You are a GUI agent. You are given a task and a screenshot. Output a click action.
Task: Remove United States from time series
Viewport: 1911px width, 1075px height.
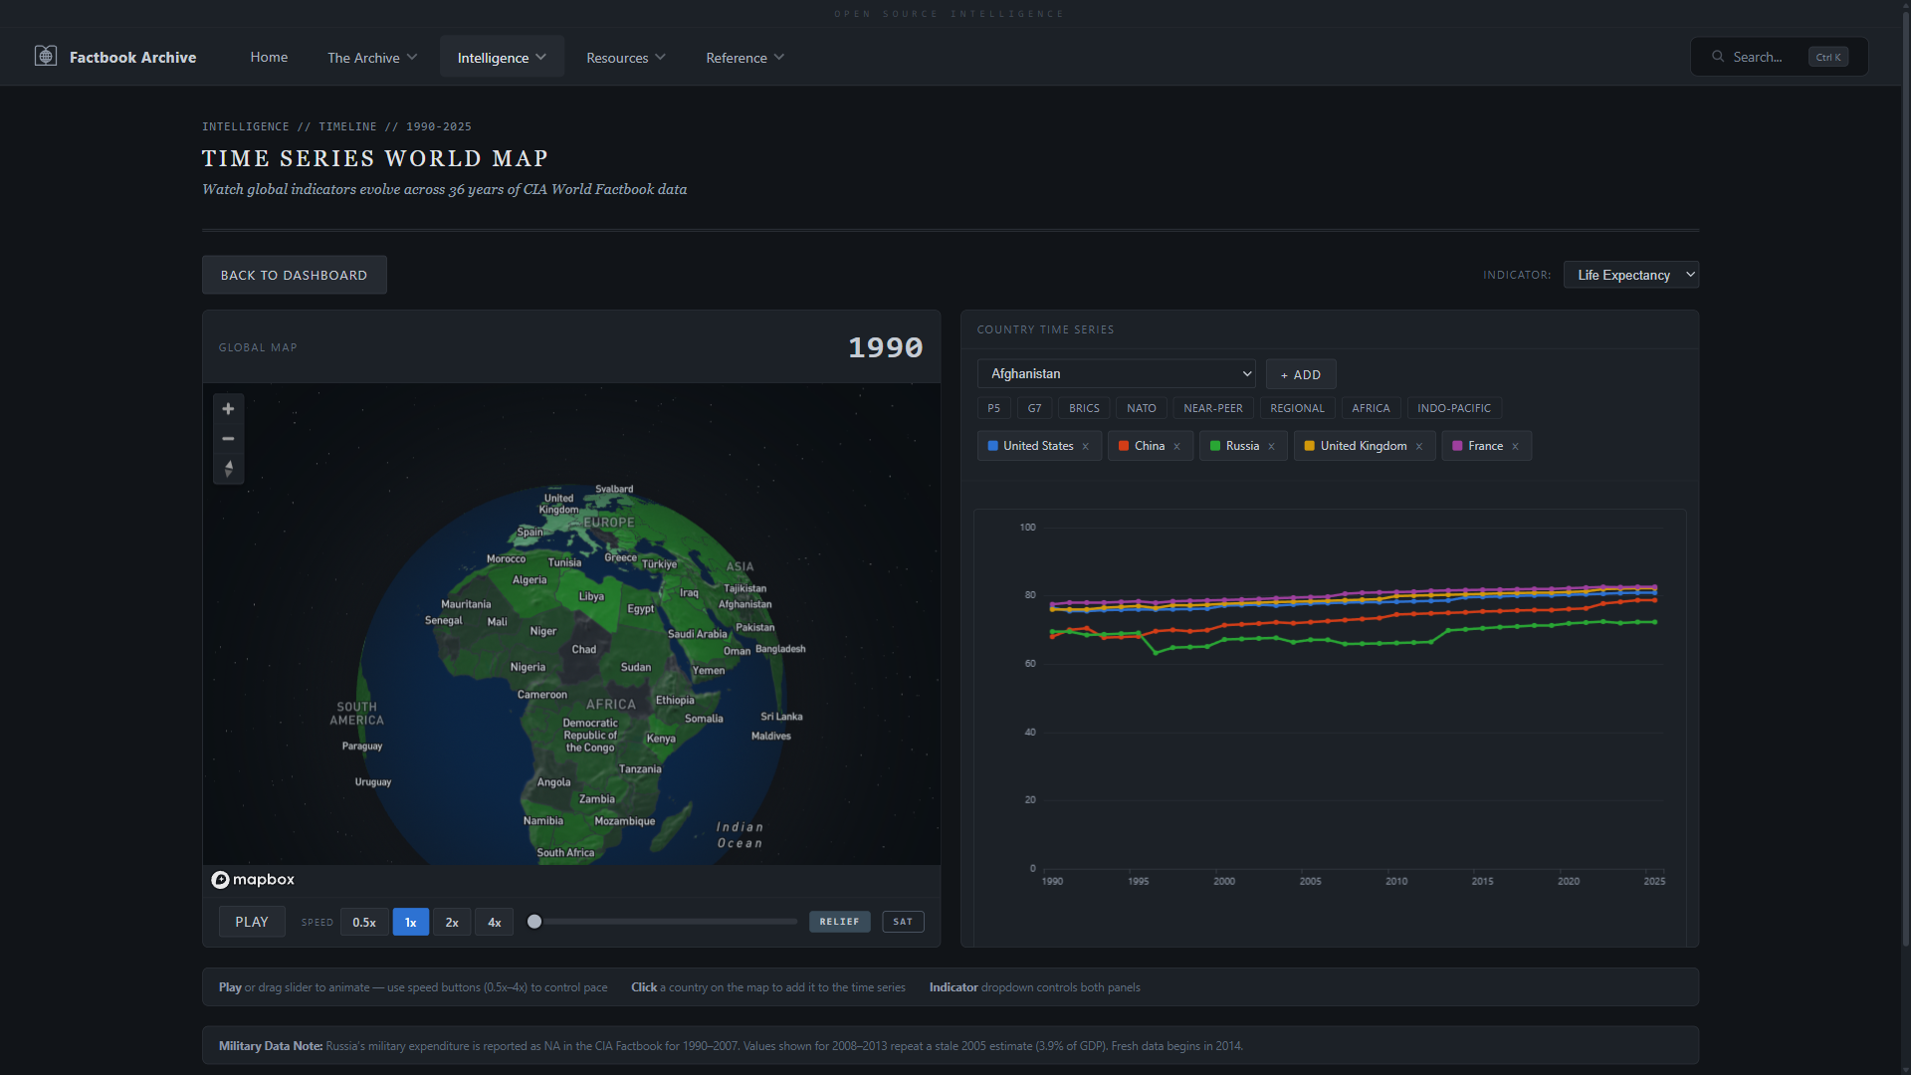pyautogui.click(x=1086, y=447)
